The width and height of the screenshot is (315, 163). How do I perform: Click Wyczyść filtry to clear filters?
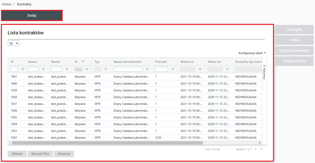(x=40, y=154)
